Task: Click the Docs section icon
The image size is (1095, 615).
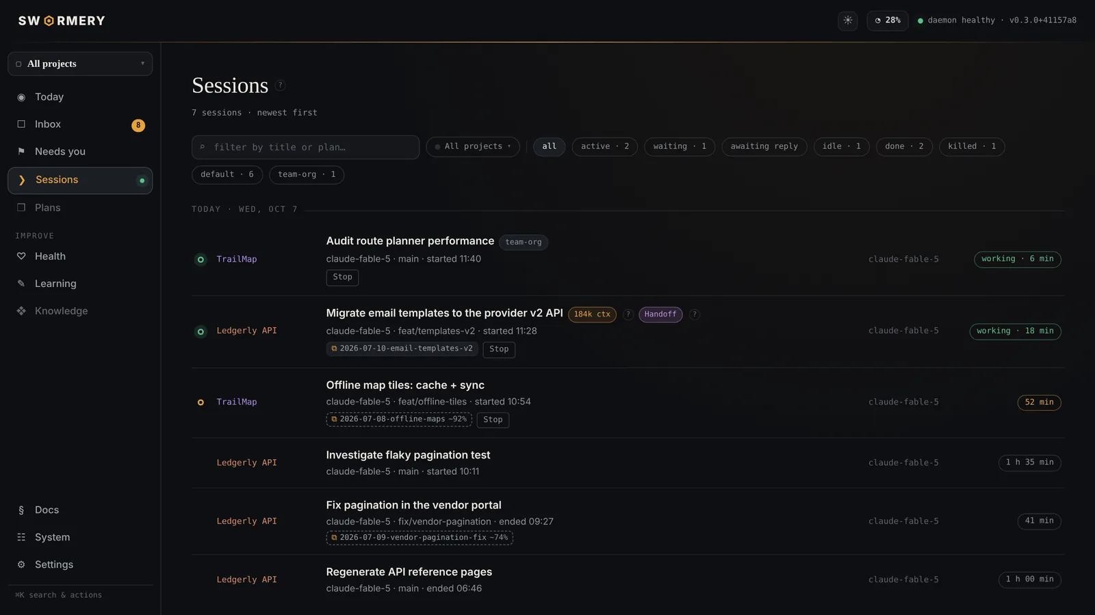Action: pos(21,510)
